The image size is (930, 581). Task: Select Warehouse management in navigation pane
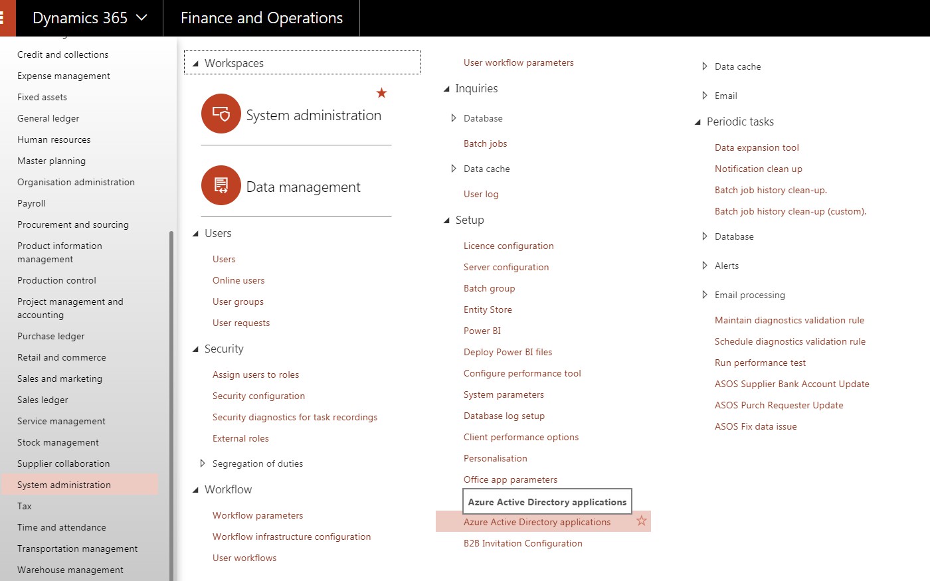pyautogui.click(x=70, y=570)
